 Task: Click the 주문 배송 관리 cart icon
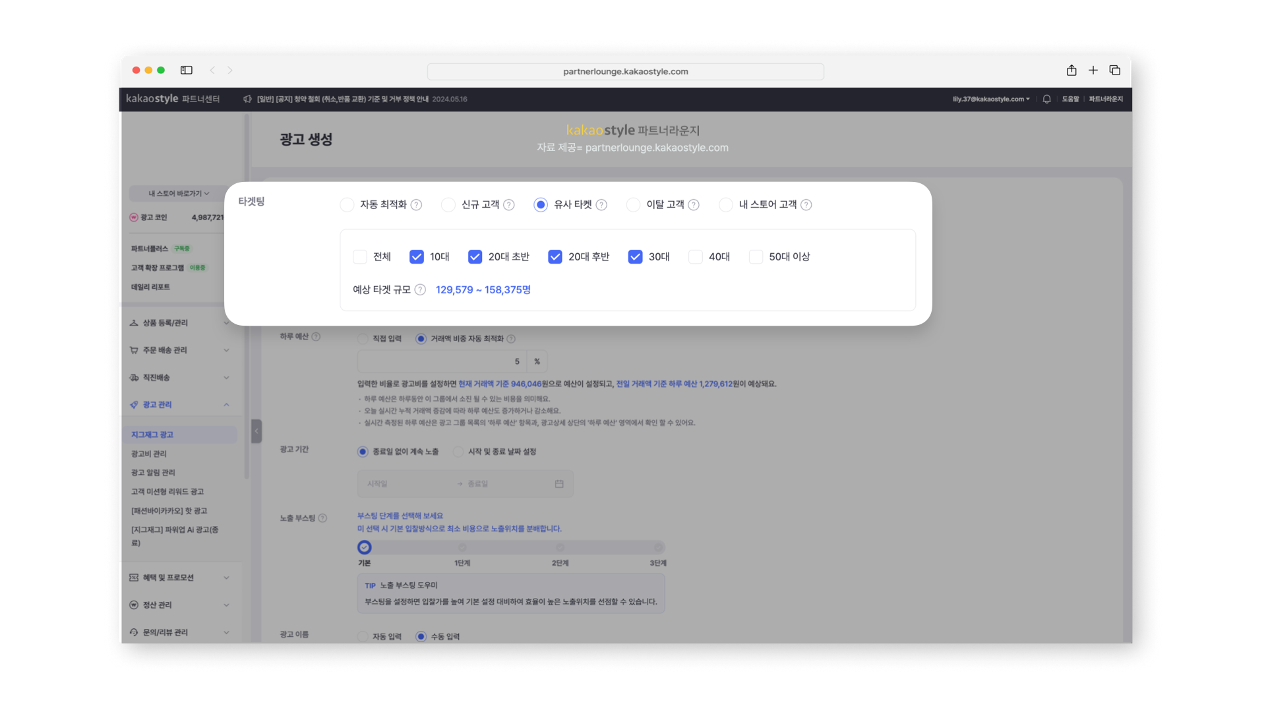[134, 350]
